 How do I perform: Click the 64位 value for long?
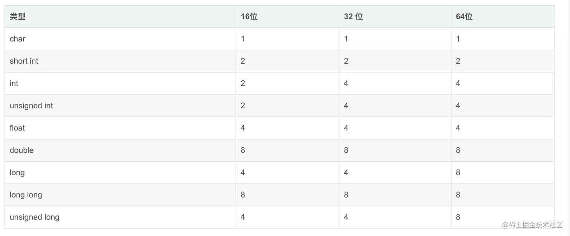[x=458, y=172]
